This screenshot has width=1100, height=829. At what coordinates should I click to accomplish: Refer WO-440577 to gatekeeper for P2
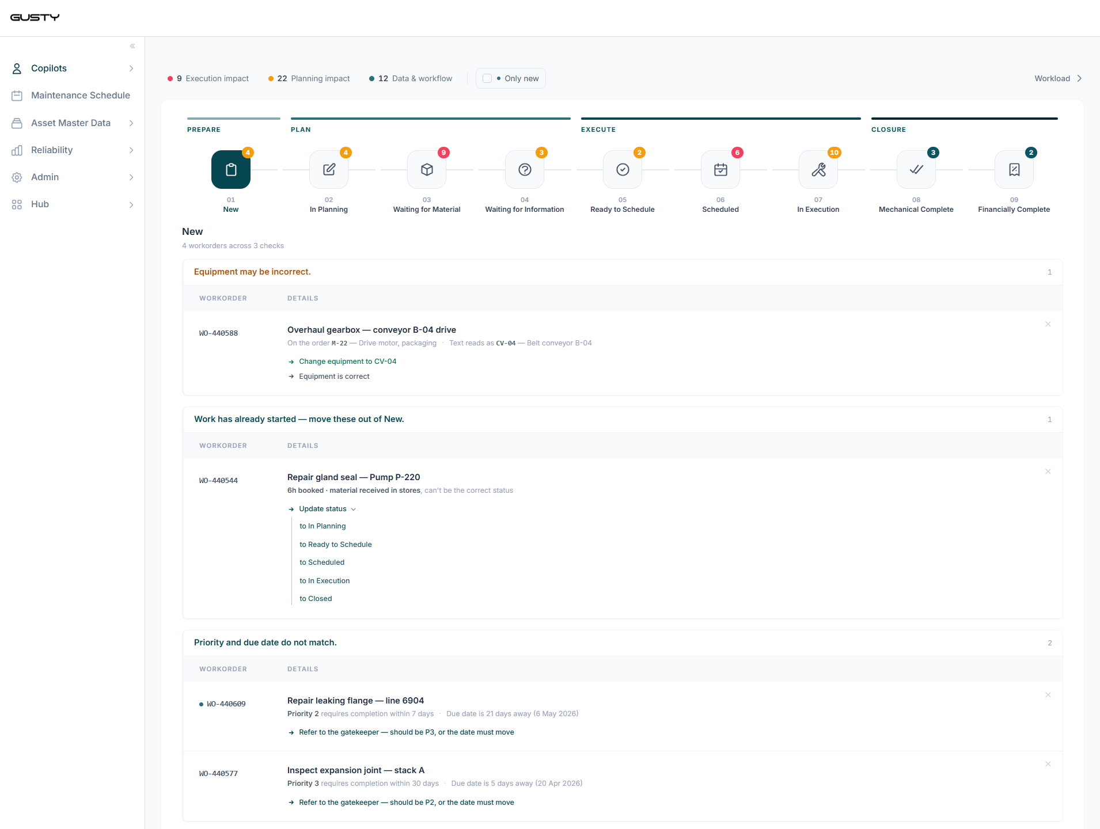(406, 803)
